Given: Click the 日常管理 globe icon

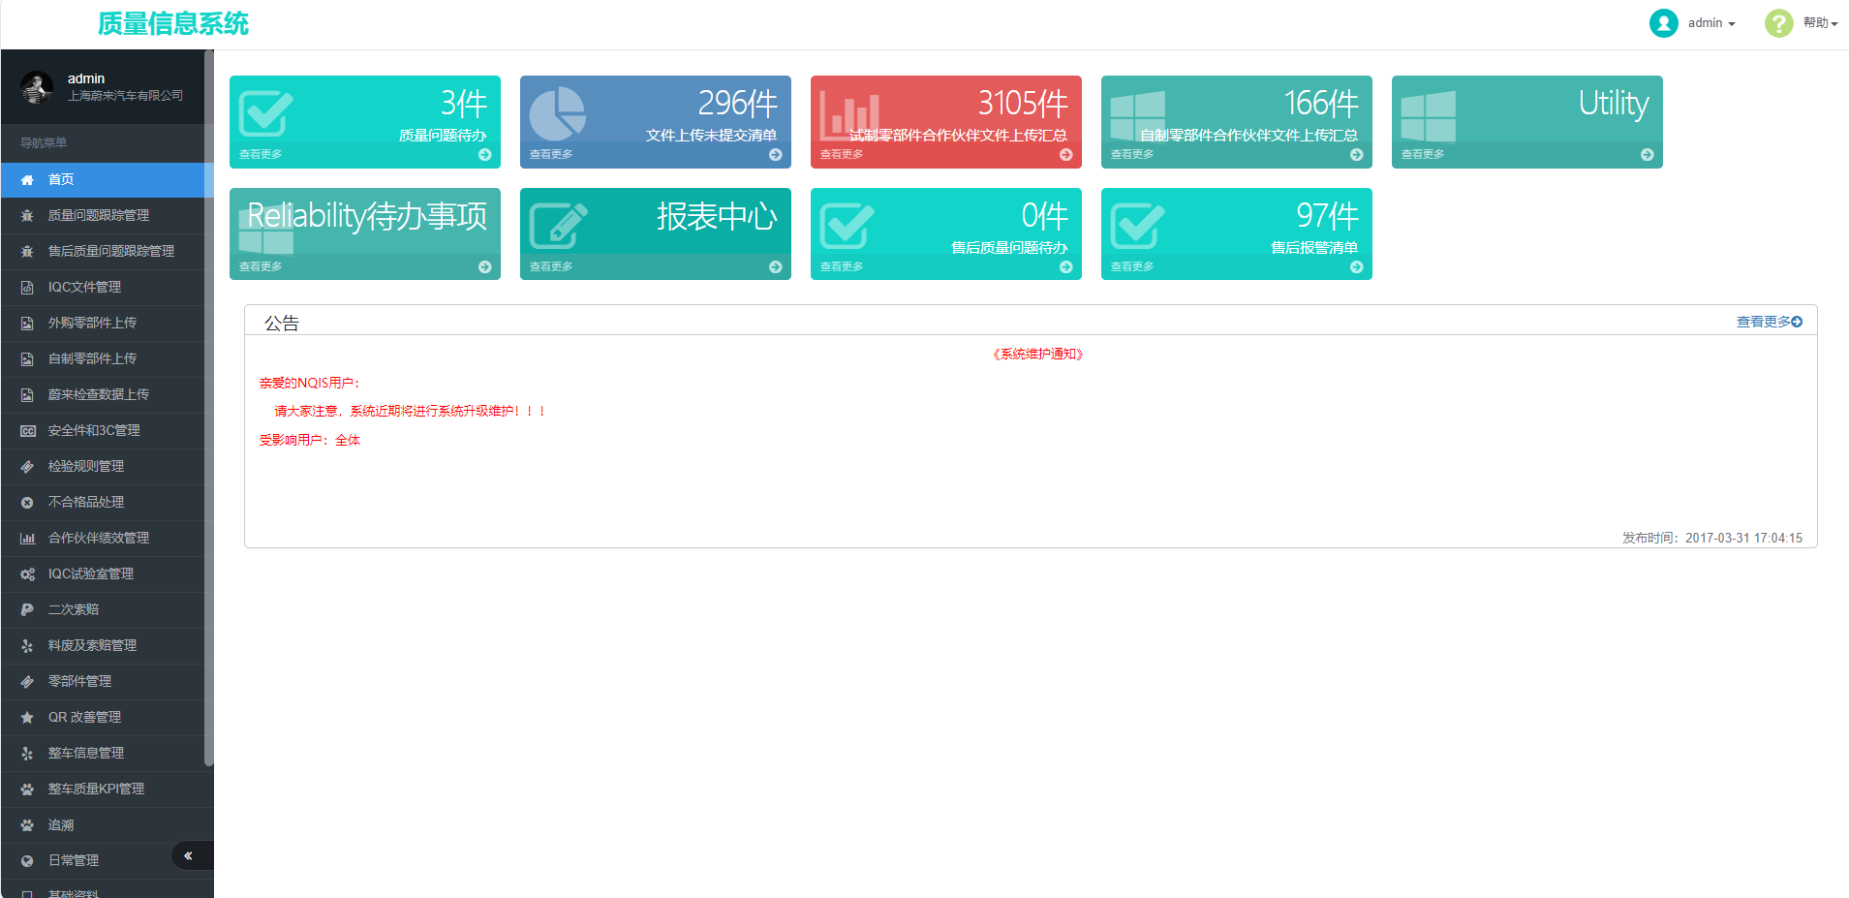Looking at the screenshot, I should pos(26,860).
